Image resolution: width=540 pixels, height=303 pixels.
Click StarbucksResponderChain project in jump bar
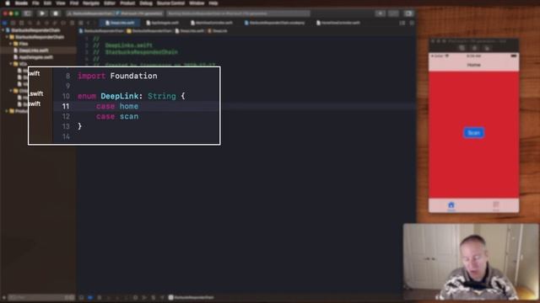101,31
